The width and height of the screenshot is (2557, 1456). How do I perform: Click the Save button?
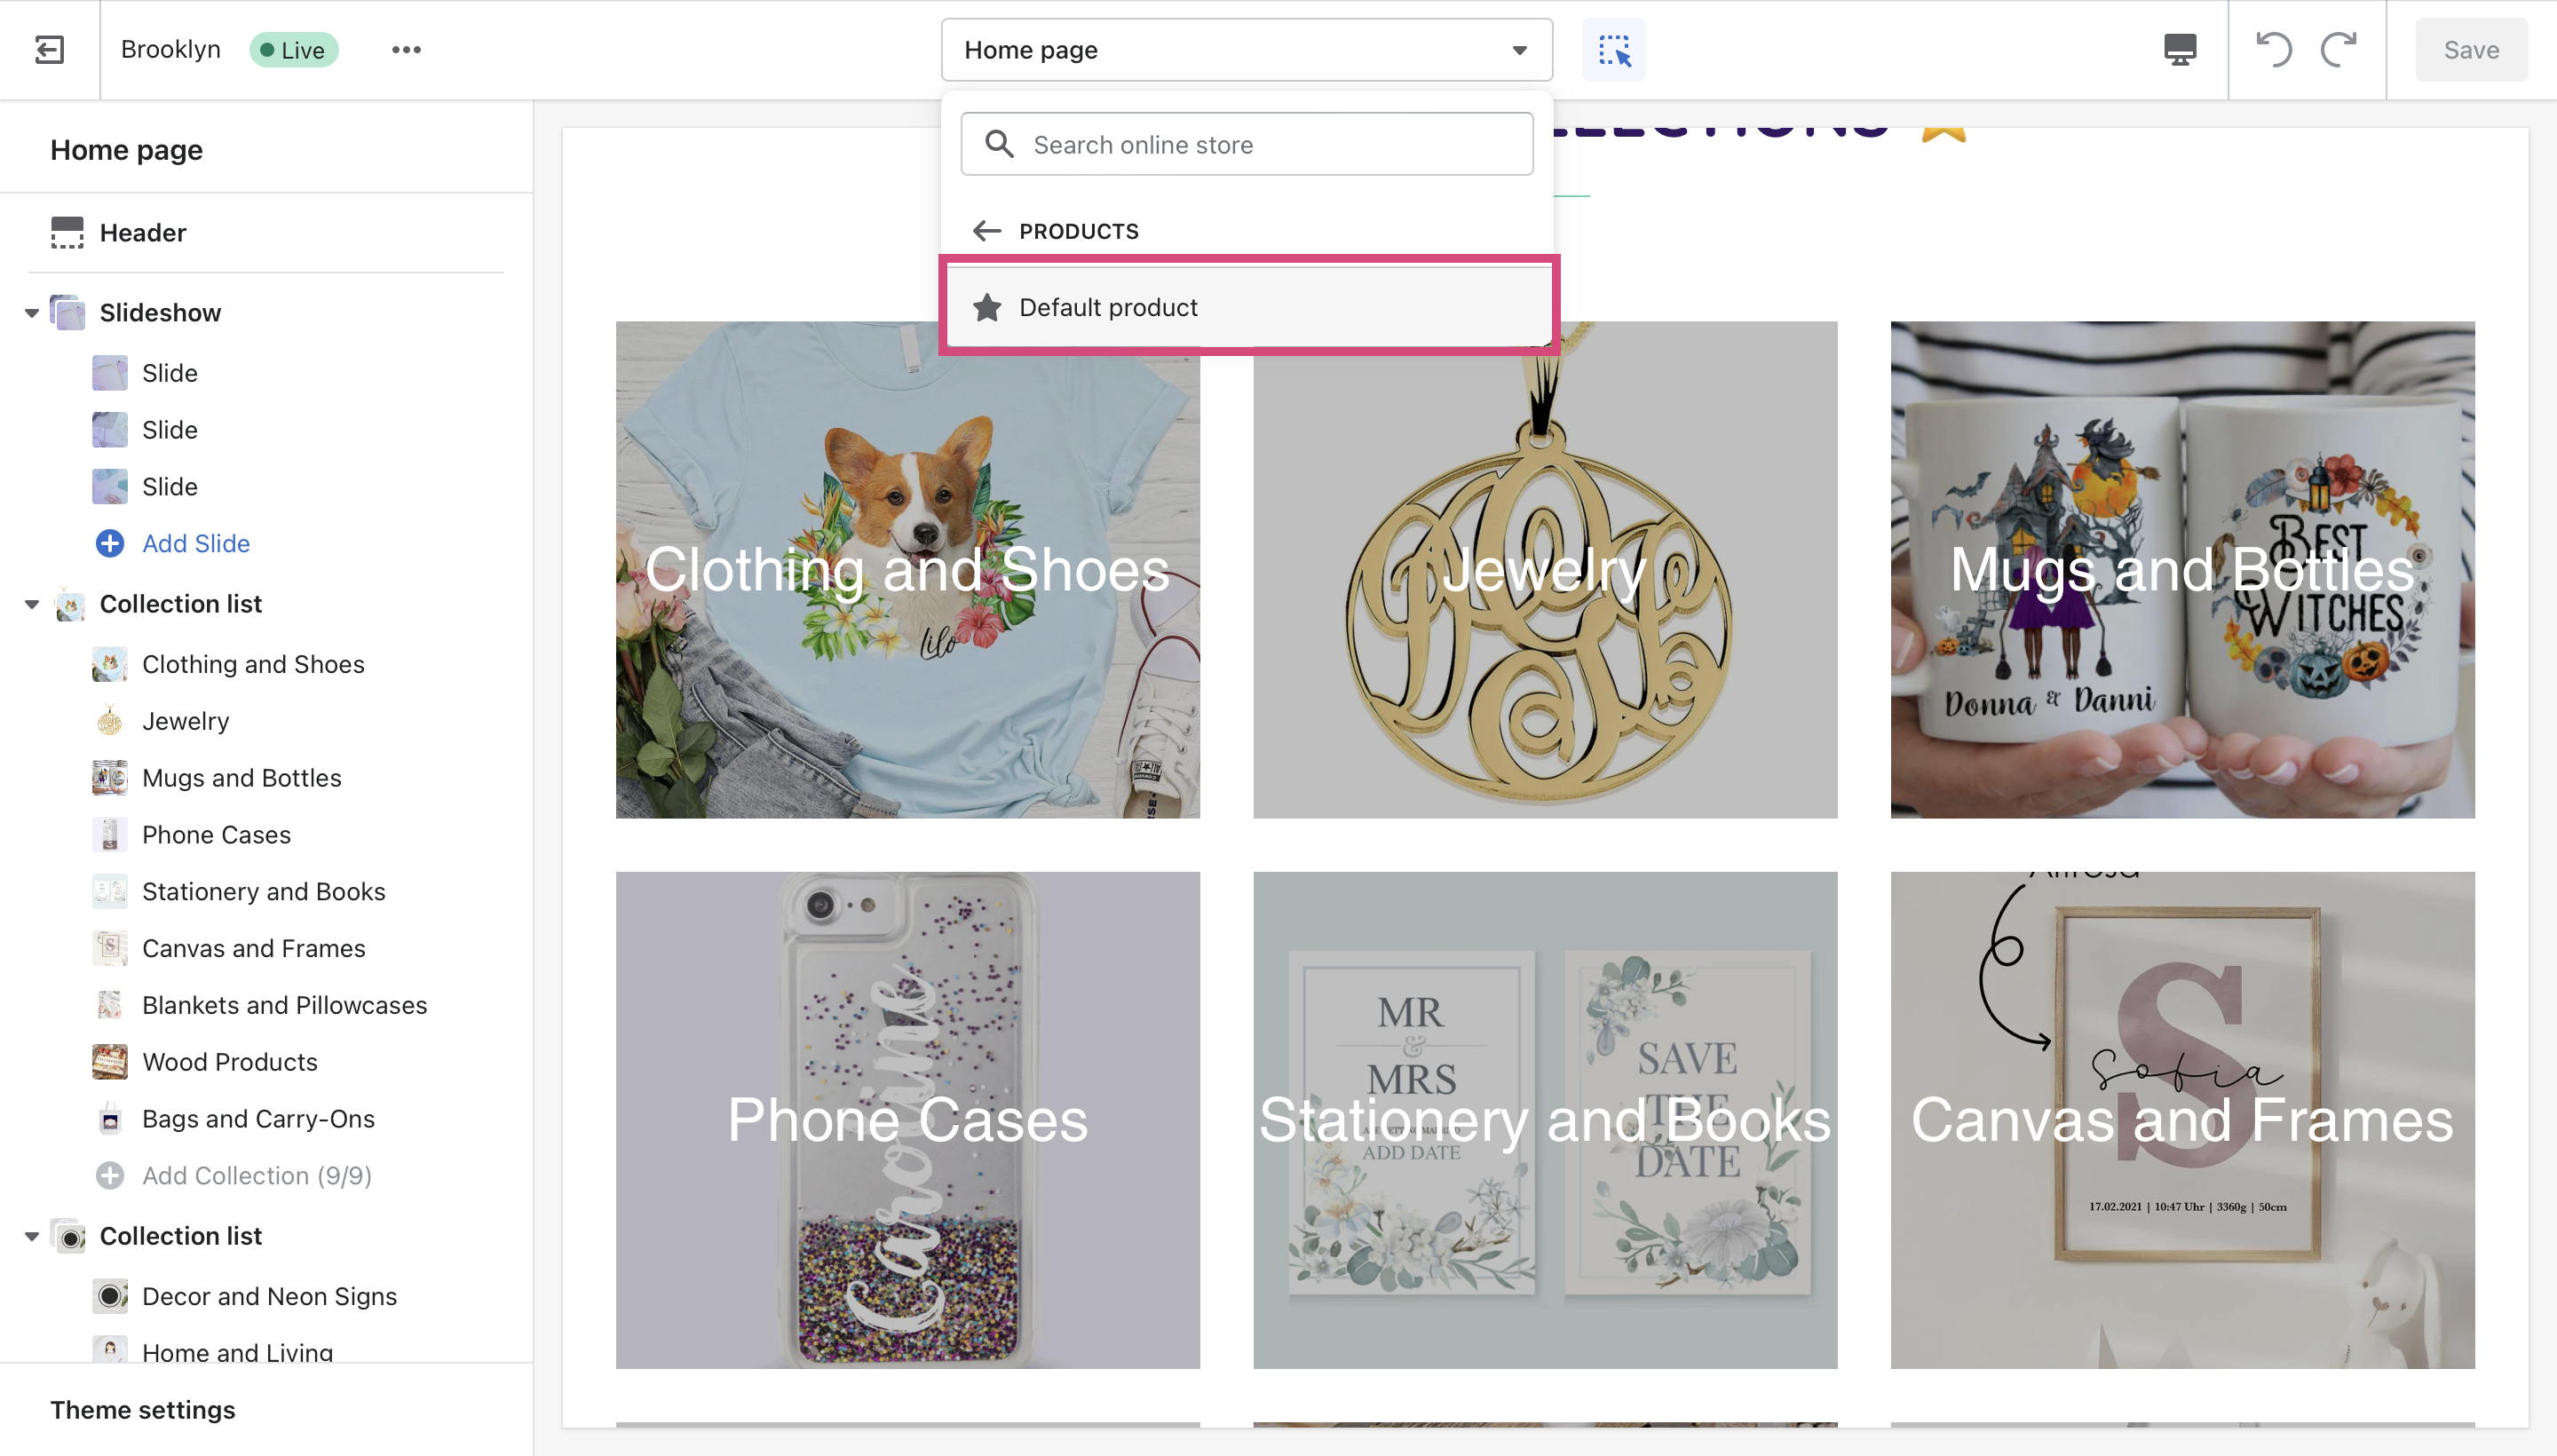(x=2470, y=49)
